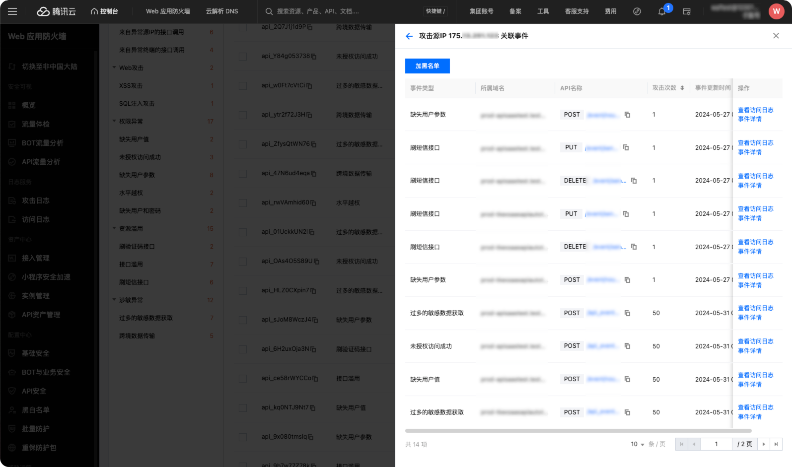This screenshot has width=792, height=467.
Task: Select SQL注入攻击 in the event tree
Action: pos(137,104)
